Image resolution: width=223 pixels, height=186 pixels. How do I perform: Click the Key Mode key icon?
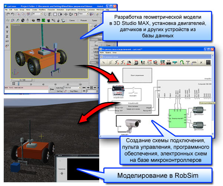(x=52, y=89)
